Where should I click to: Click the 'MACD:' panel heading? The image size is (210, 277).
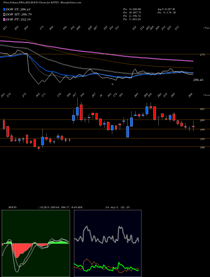pos(13,207)
